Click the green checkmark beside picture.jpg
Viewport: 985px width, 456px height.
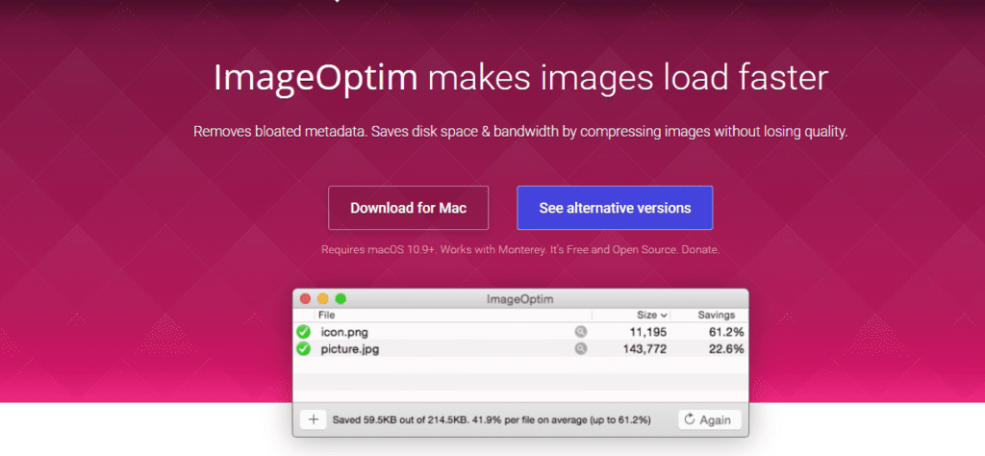click(x=303, y=348)
